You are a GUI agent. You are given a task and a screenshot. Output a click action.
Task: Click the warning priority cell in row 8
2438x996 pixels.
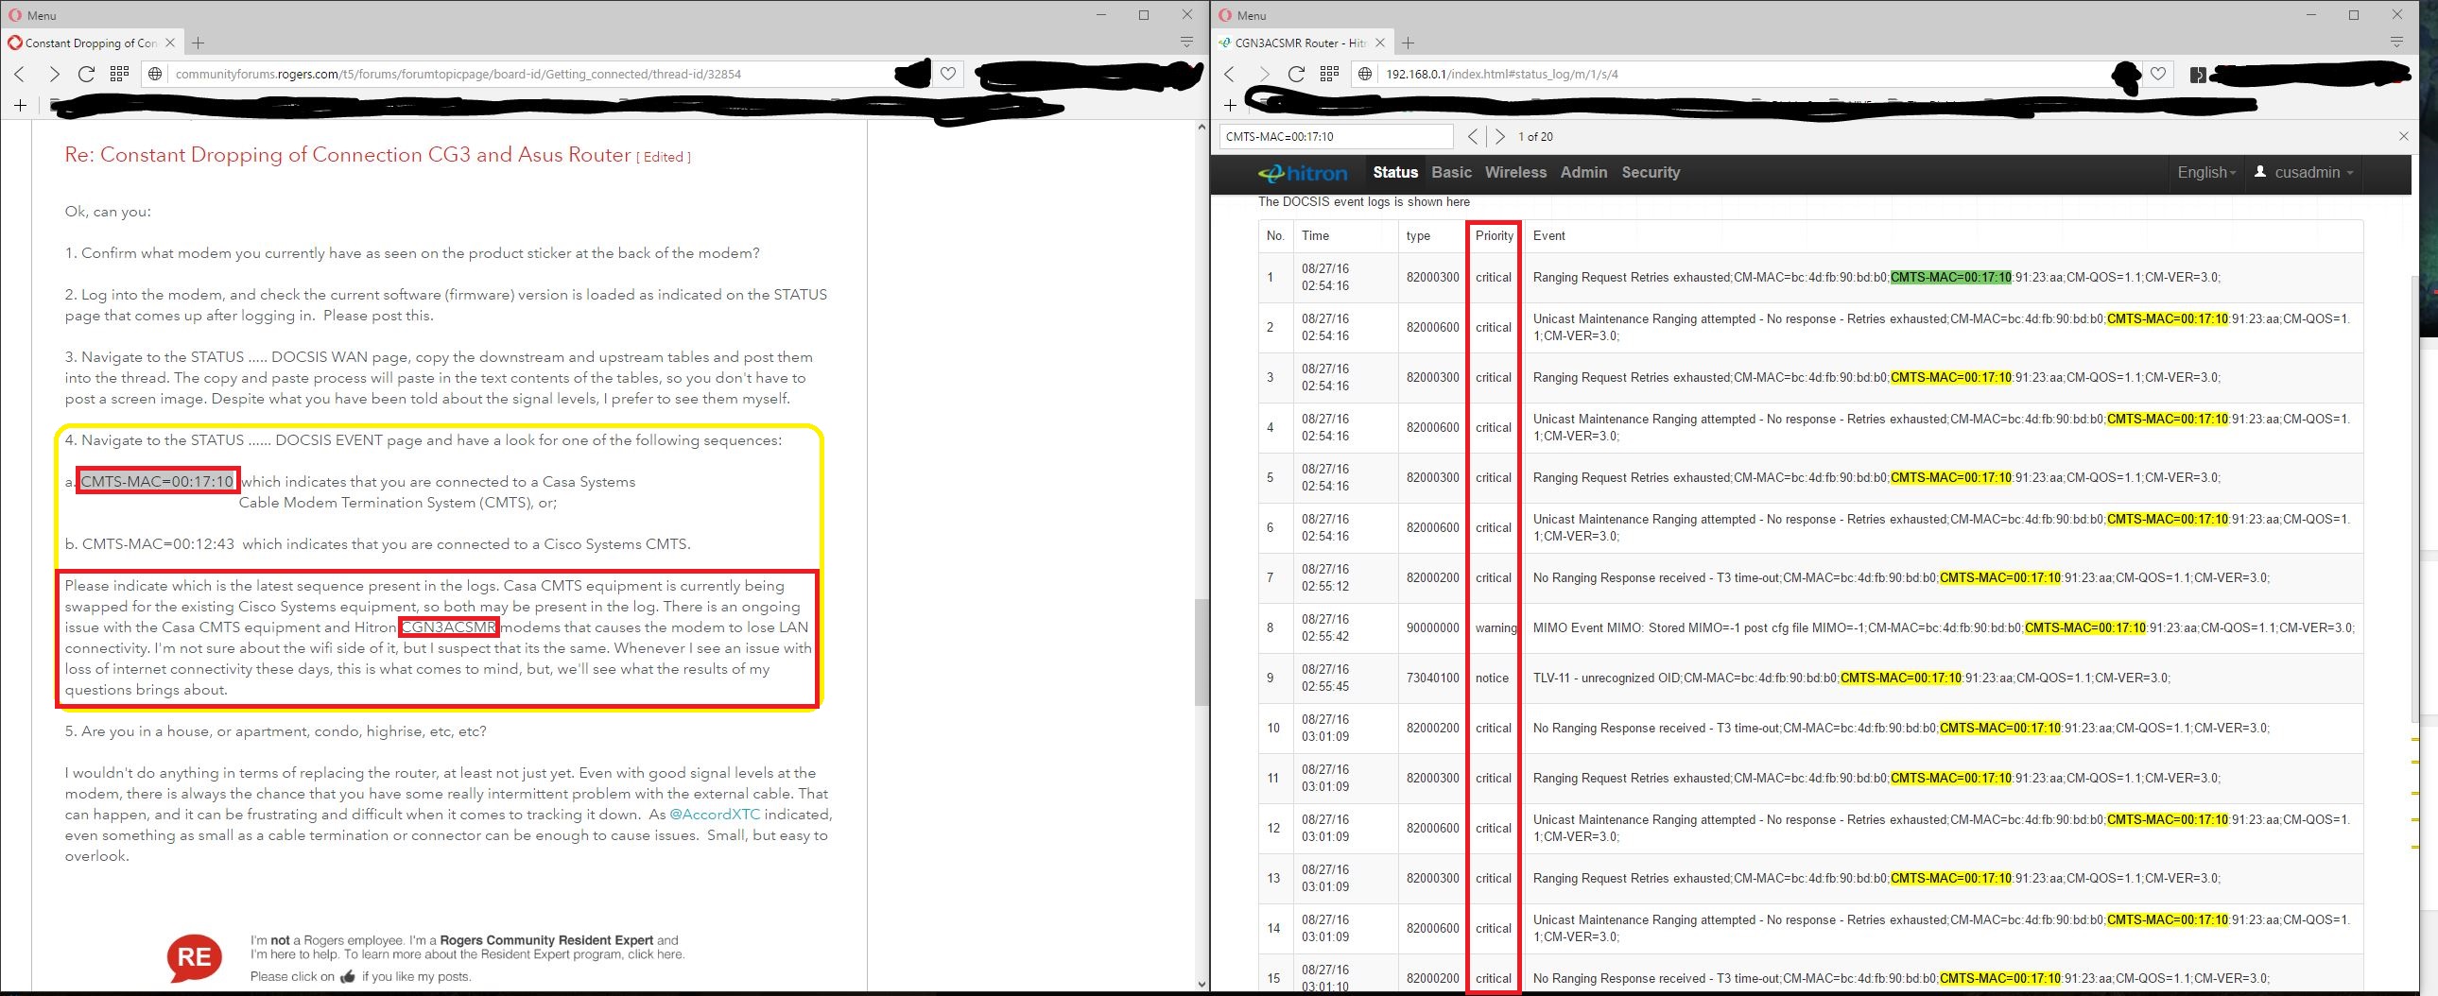point(1496,628)
